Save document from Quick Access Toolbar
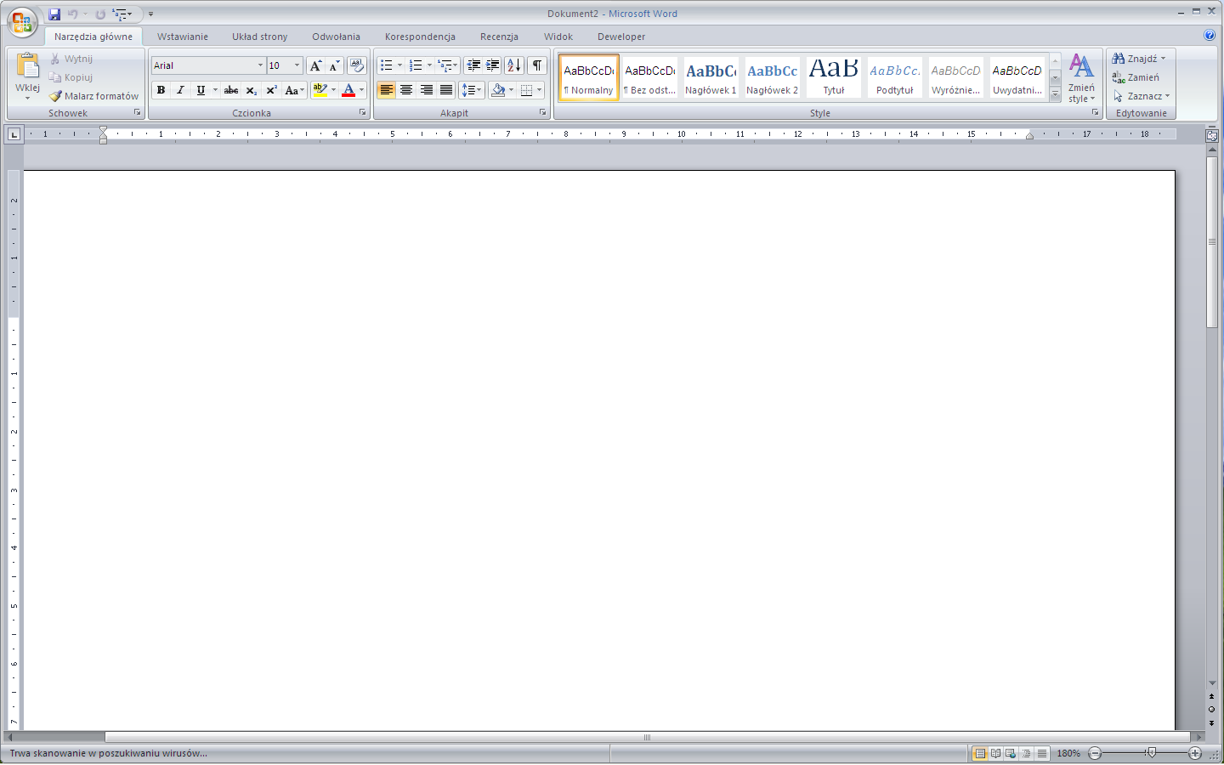This screenshot has height=765, width=1224. [54, 14]
